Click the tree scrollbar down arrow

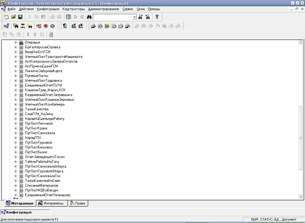click(x=301, y=197)
